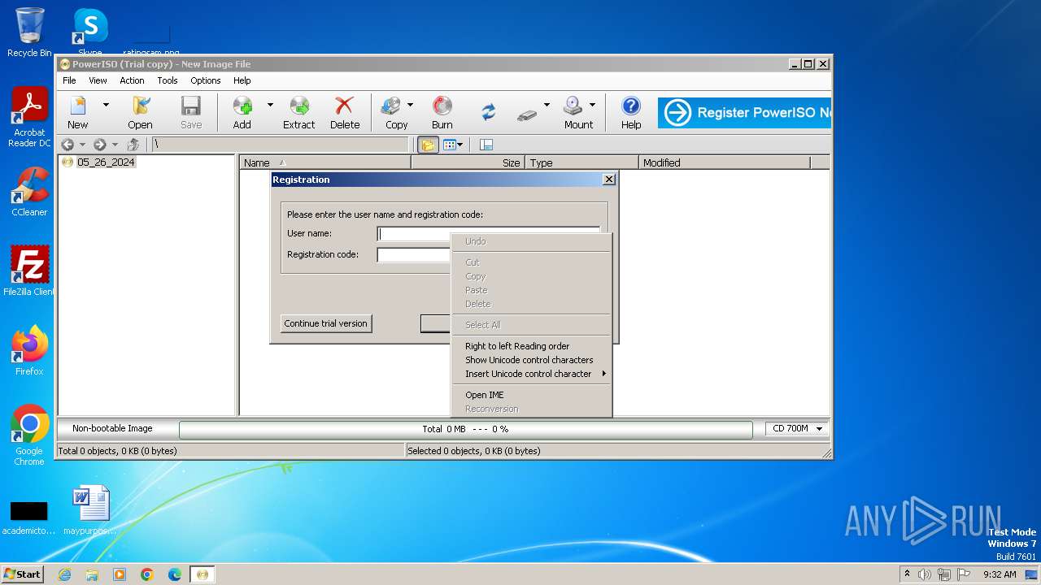Screen dimensions: 1041x585
Task: Expand the Add button dropdown arrow
Action: [270, 105]
